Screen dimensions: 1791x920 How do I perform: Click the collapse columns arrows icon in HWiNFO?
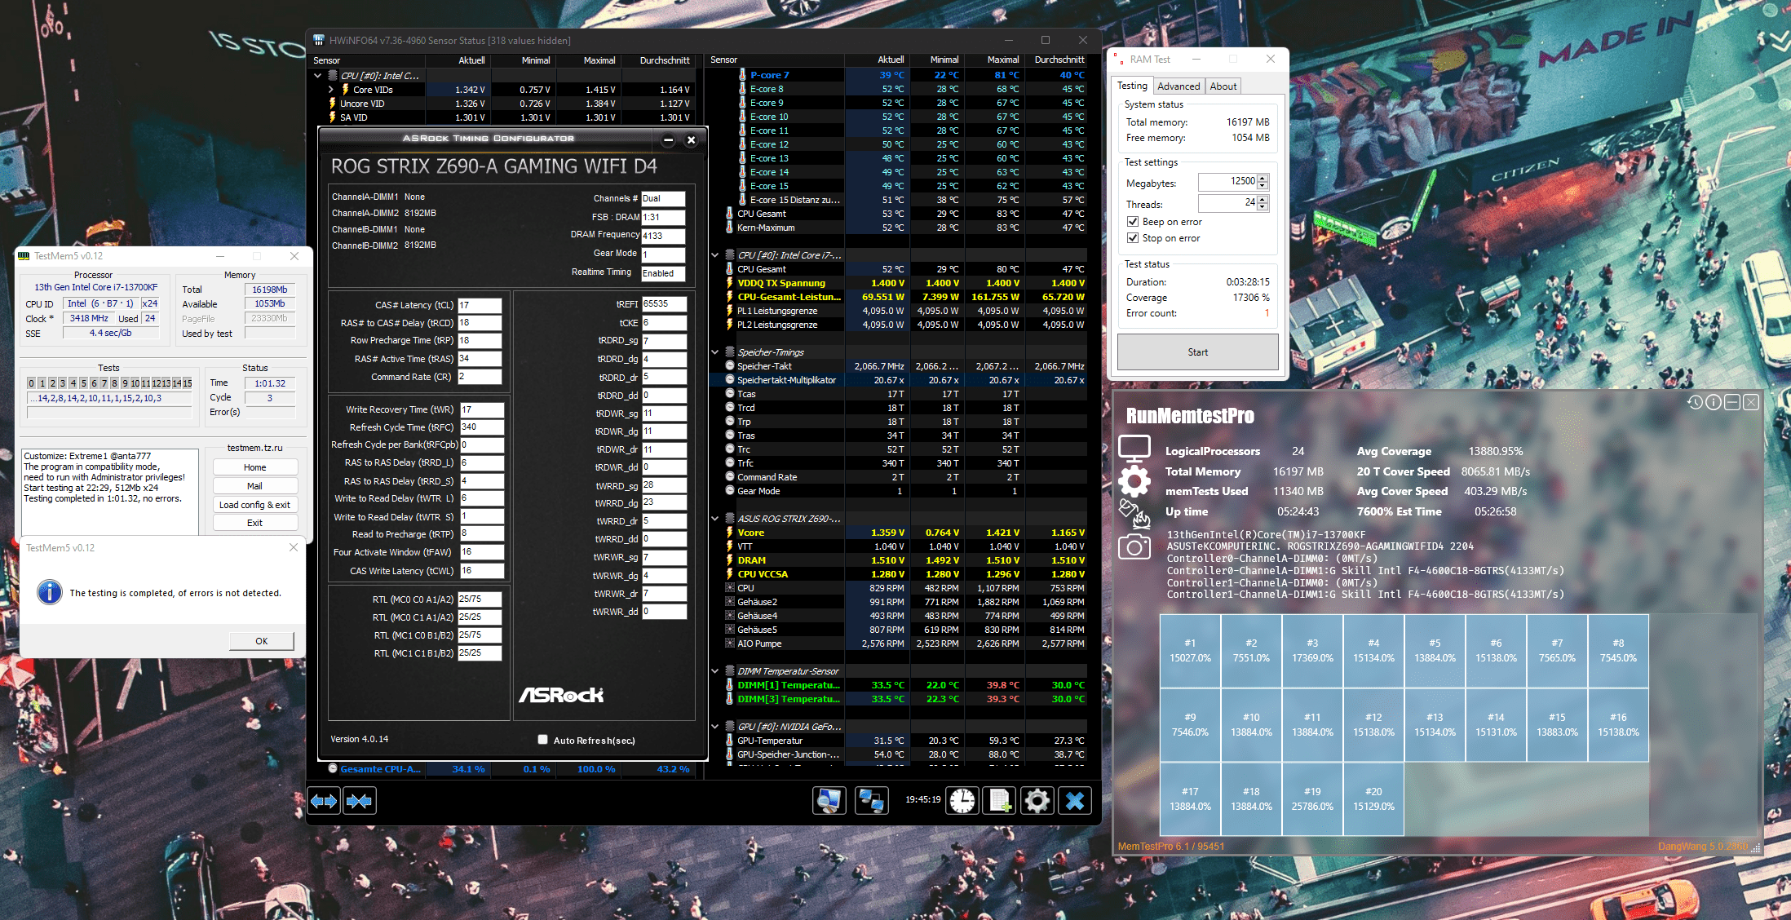point(359,801)
